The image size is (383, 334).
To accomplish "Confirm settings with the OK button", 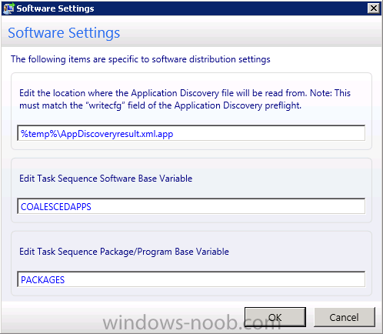I will [275, 317].
